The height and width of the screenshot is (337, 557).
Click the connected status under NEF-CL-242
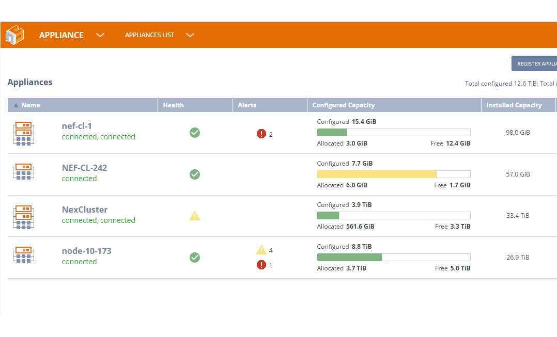point(79,179)
